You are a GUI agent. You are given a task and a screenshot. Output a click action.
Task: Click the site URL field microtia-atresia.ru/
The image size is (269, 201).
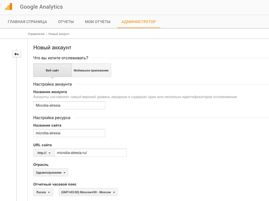click(x=91, y=153)
